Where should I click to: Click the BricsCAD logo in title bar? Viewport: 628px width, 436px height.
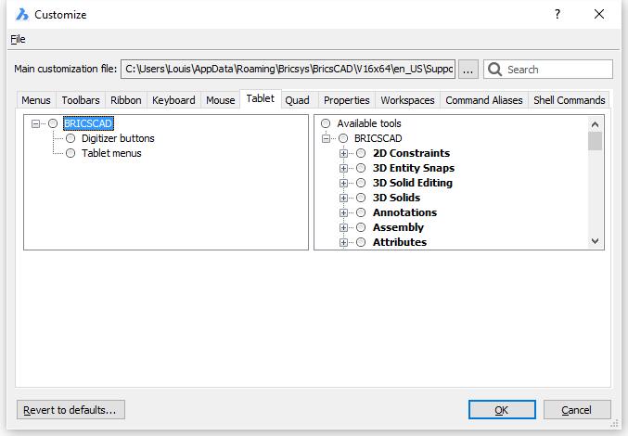tap(22, 15)
